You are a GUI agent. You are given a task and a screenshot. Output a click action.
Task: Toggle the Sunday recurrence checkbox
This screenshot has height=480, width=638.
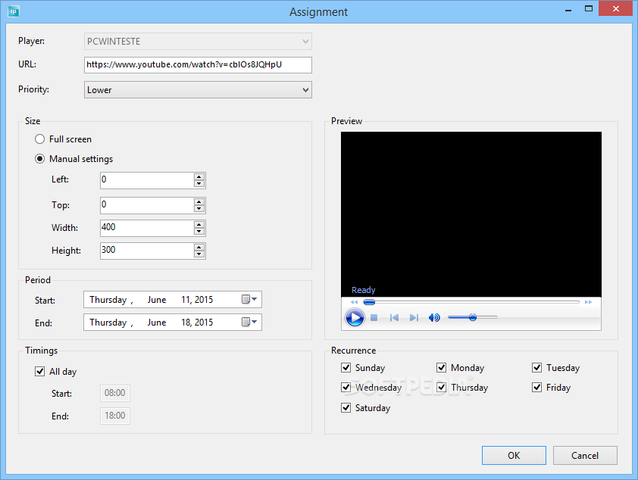click(x=346, y=367)
